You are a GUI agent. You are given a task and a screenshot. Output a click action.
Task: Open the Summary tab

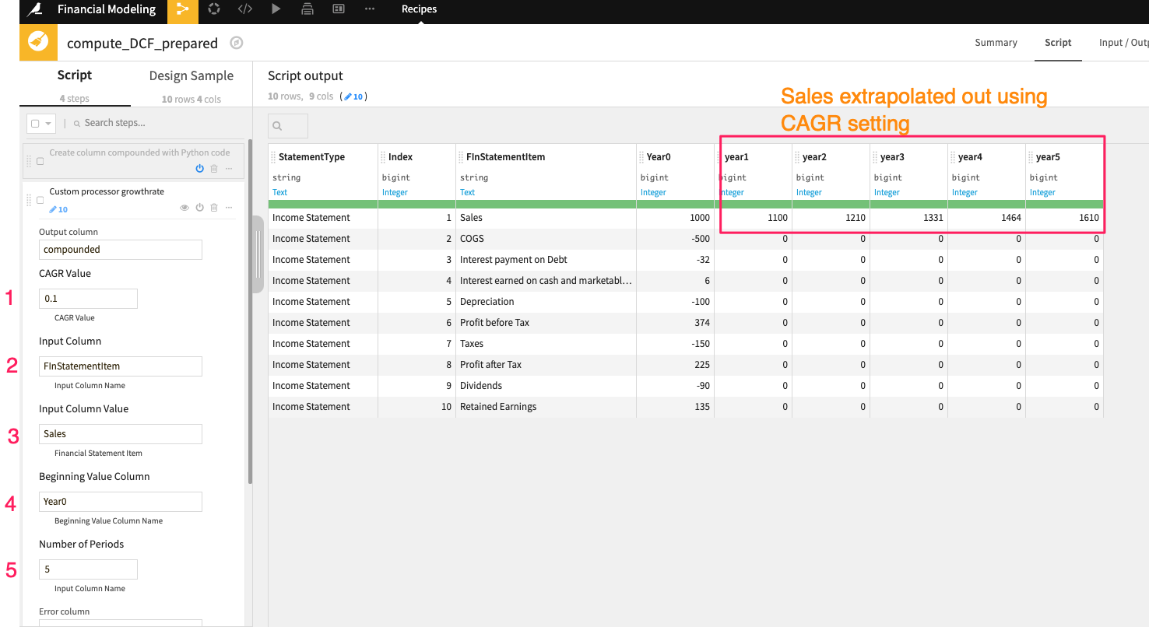tap(996, 43)
